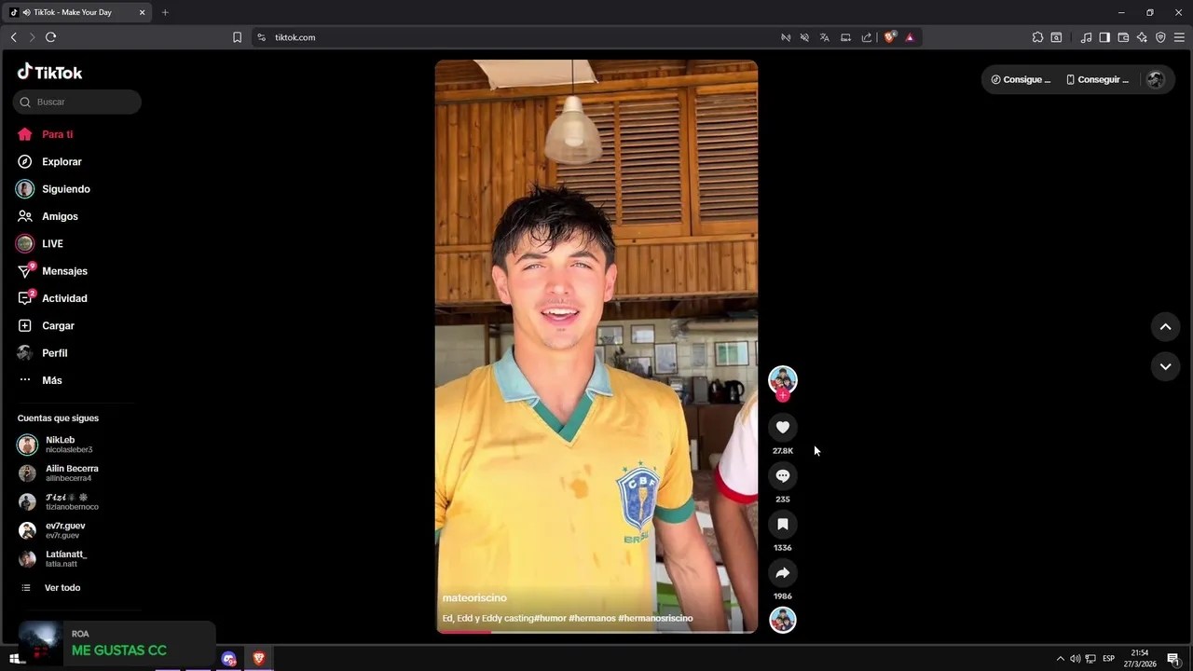Open the volume control in system tray

(x=1075, y=659)
